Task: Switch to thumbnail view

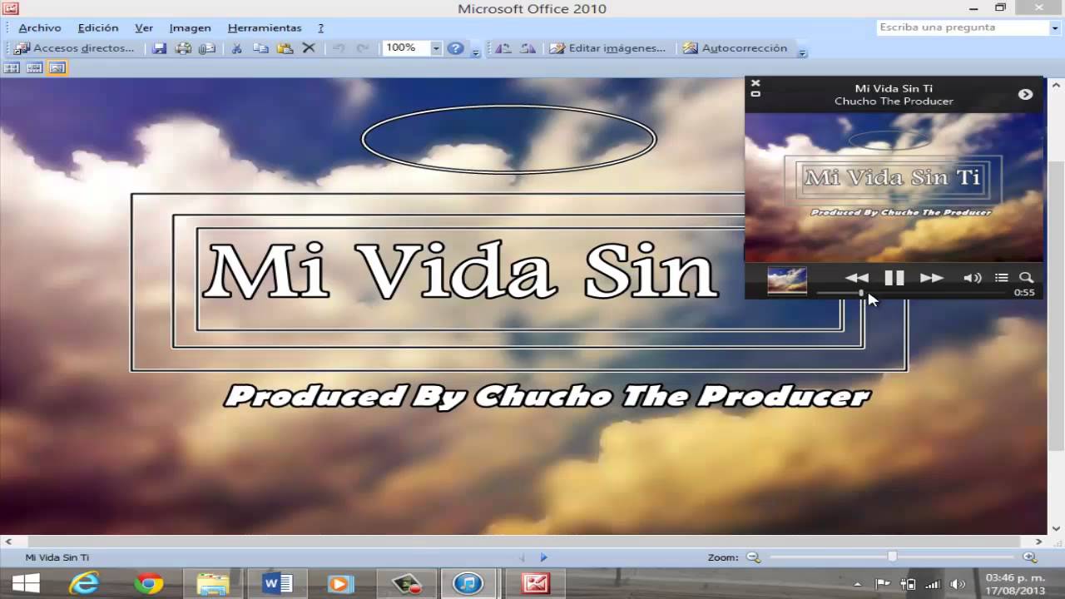Action: click(x=12, y=68)
